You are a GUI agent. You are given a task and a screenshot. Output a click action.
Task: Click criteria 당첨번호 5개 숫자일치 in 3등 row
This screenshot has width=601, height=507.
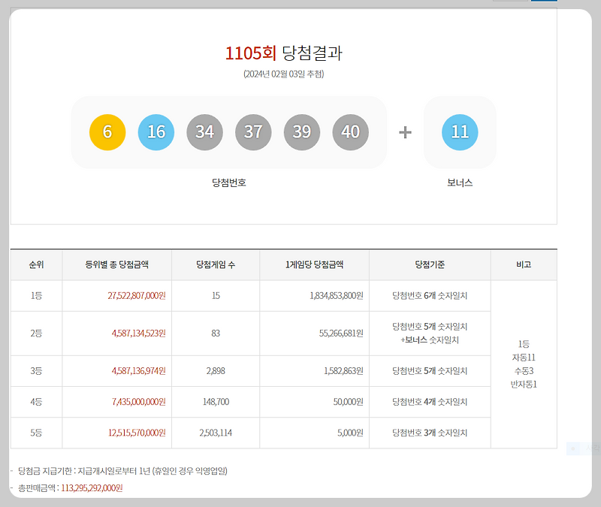click(x=430, y=371)
